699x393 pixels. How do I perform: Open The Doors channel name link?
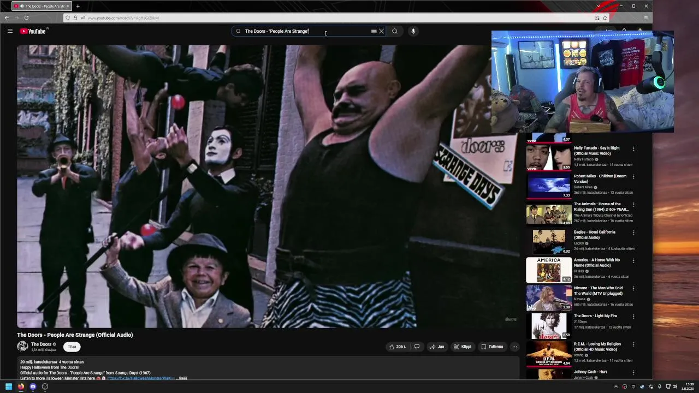(x=41, y=344)
